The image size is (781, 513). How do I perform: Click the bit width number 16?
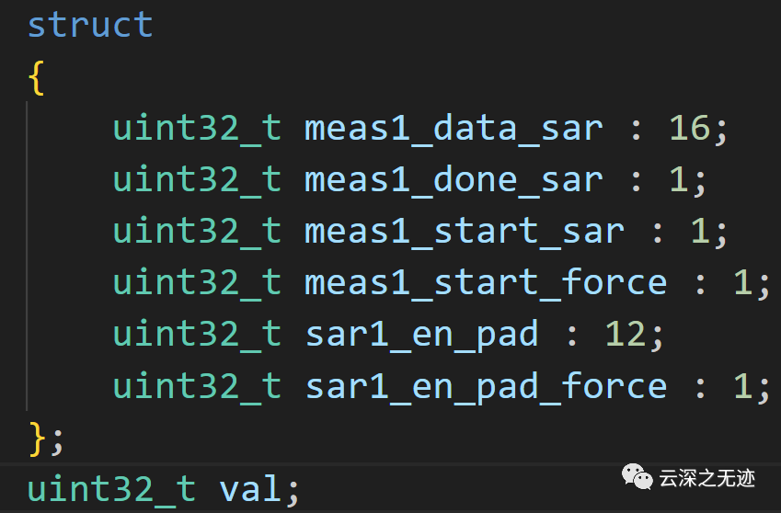[690, 129]
